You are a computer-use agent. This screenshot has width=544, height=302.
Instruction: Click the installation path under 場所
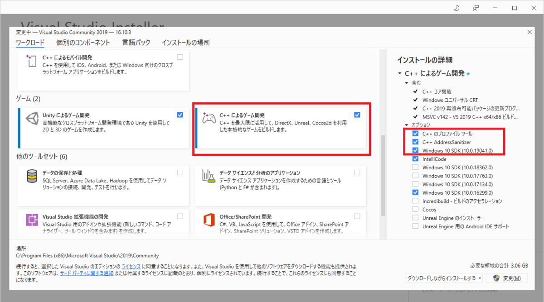coord(87,256)
